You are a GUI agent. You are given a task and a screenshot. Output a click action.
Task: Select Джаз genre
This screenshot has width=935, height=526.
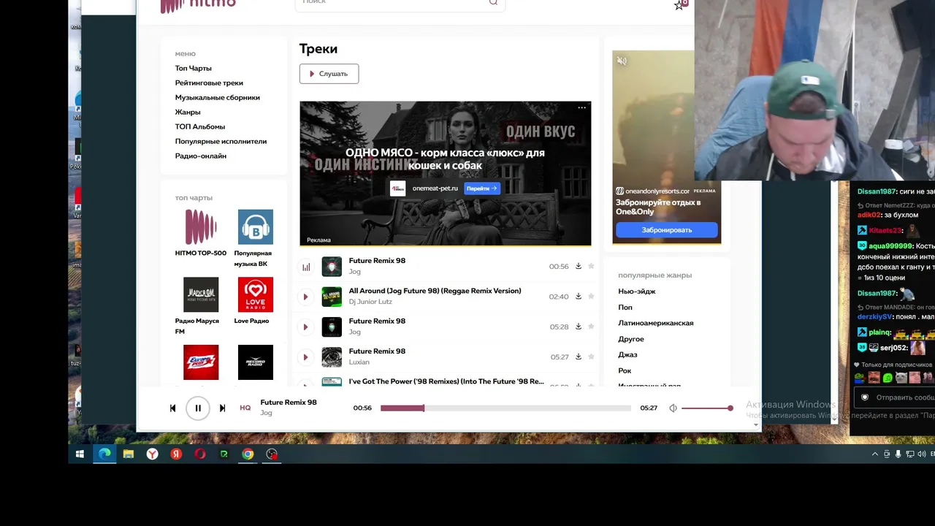click(627, 354)
